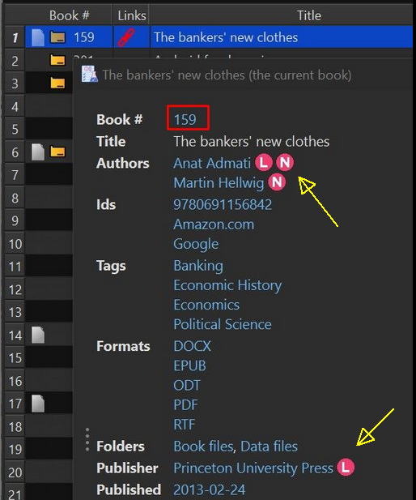Click the Title column header
This screenshot has width=416, height=500.
click(x=309, y=15)
